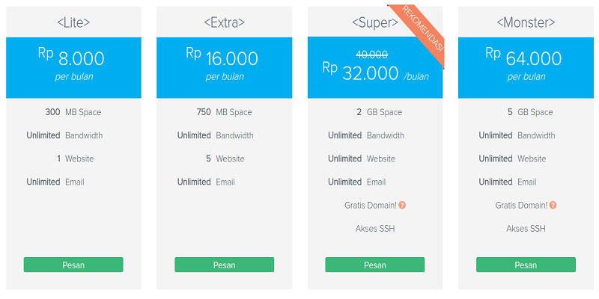The image size is (599, 299).
Task: Select the <Lite> plan heading
Action: [x=73, y=22]
